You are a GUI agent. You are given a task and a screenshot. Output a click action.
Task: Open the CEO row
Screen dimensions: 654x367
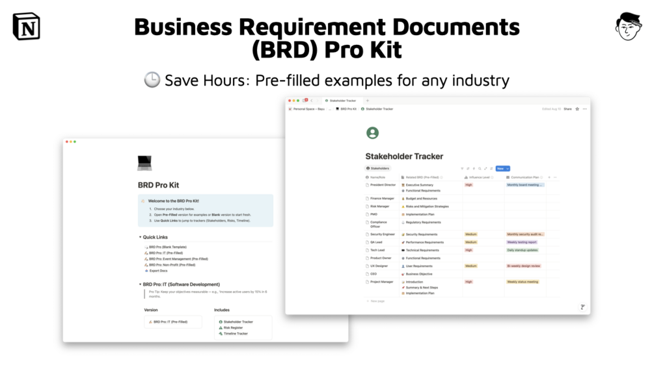[x=374, y=274]
